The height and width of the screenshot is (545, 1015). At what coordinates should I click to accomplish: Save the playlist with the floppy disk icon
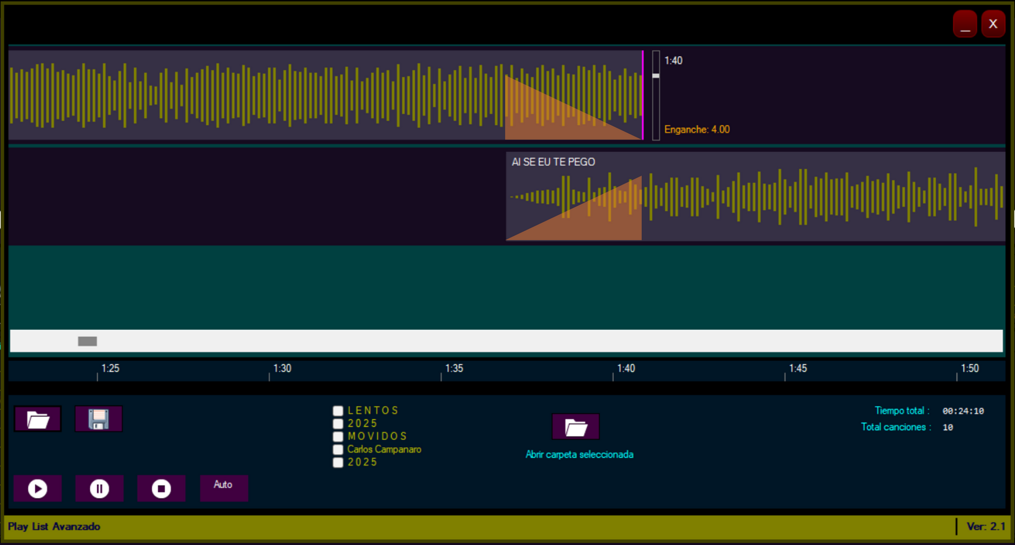(x=99, y=420)
